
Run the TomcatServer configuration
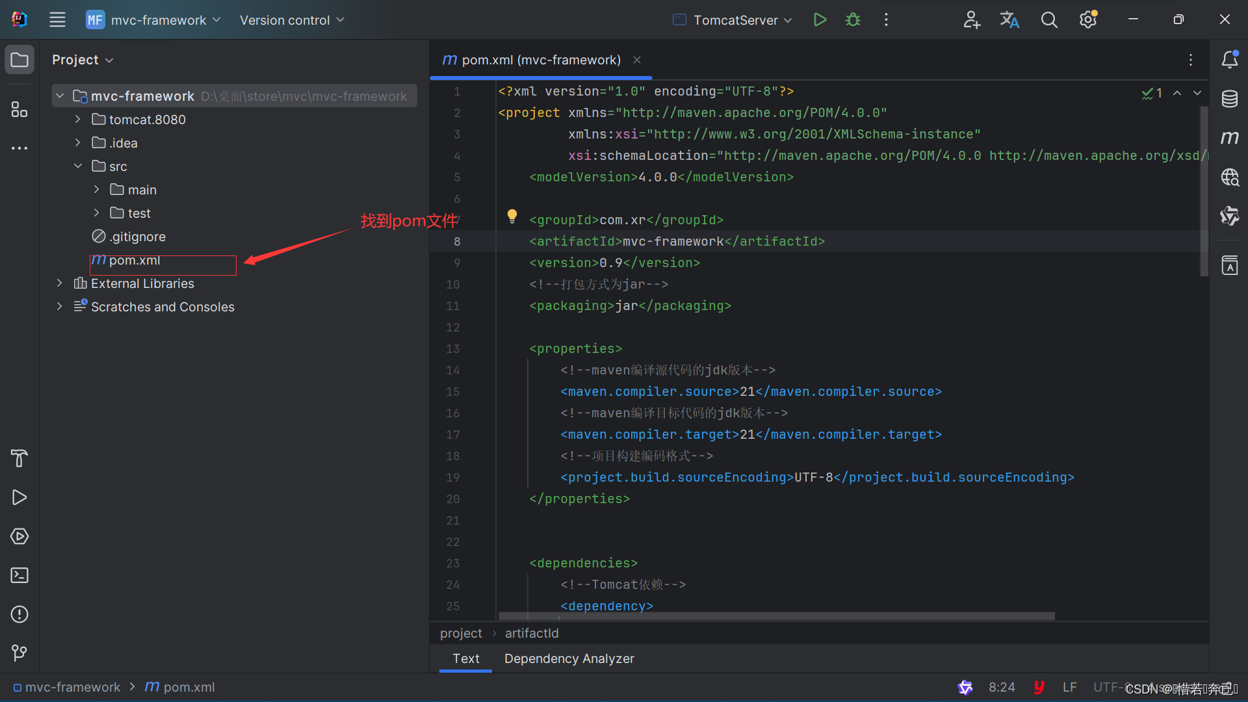tap(820, 20)
